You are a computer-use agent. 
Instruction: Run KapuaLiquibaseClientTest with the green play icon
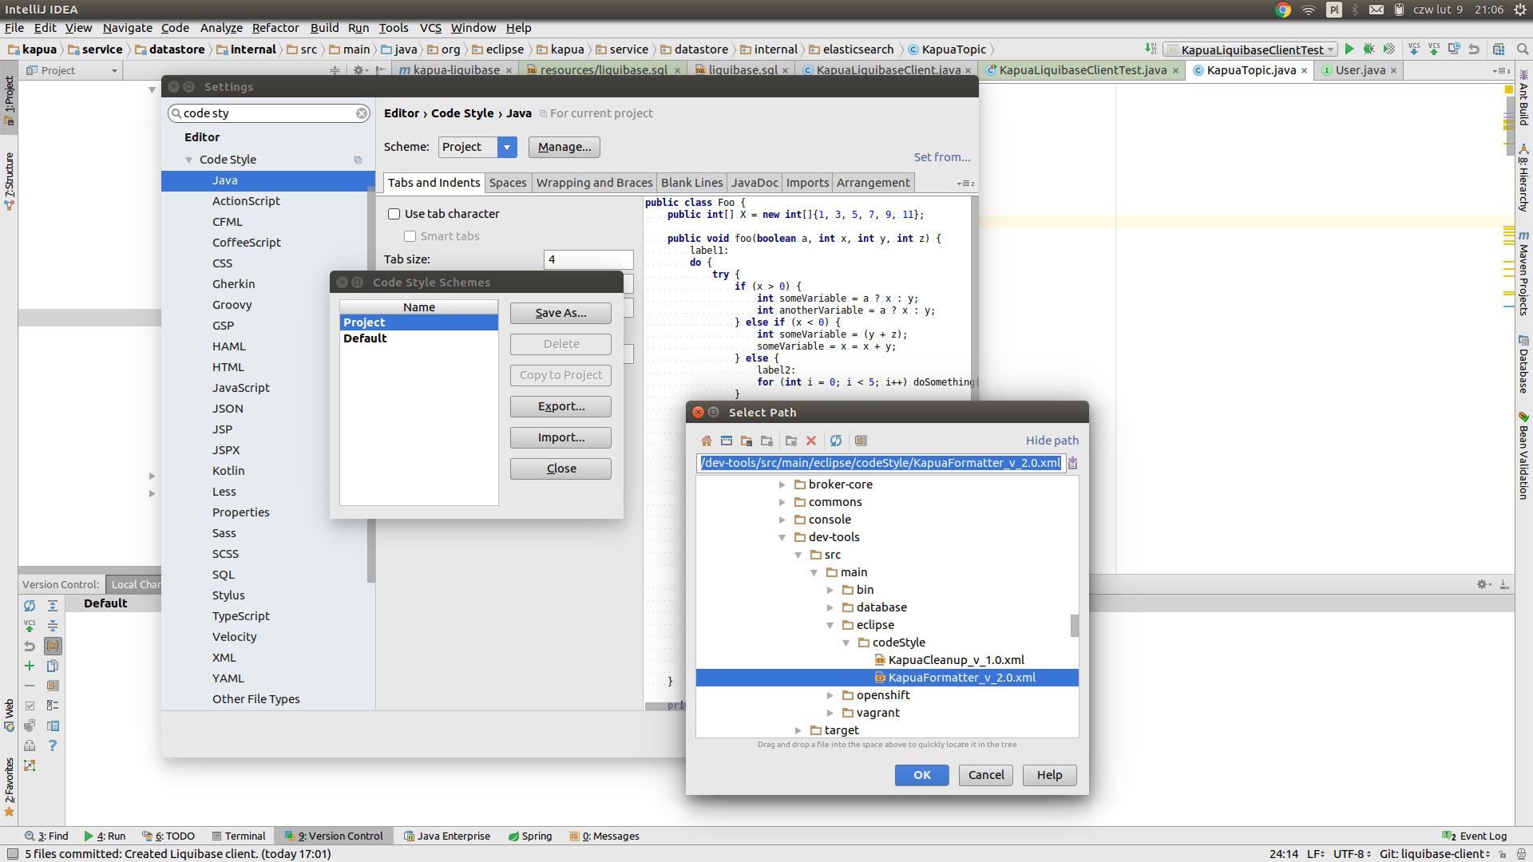1349,49
